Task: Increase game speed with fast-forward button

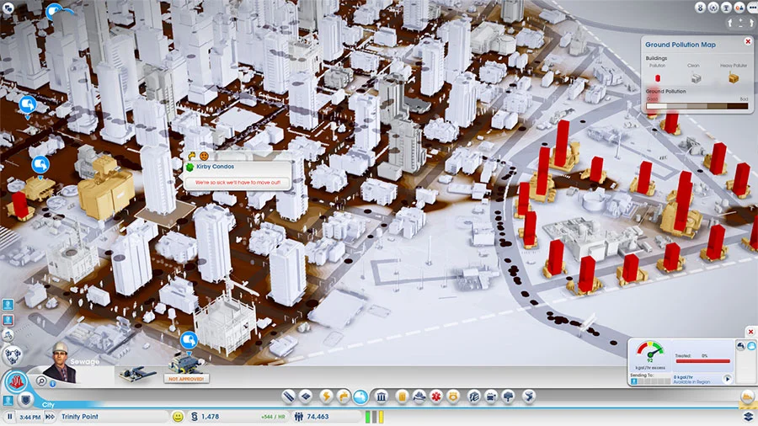Action: pyautogui.click(x=50, y=417)
